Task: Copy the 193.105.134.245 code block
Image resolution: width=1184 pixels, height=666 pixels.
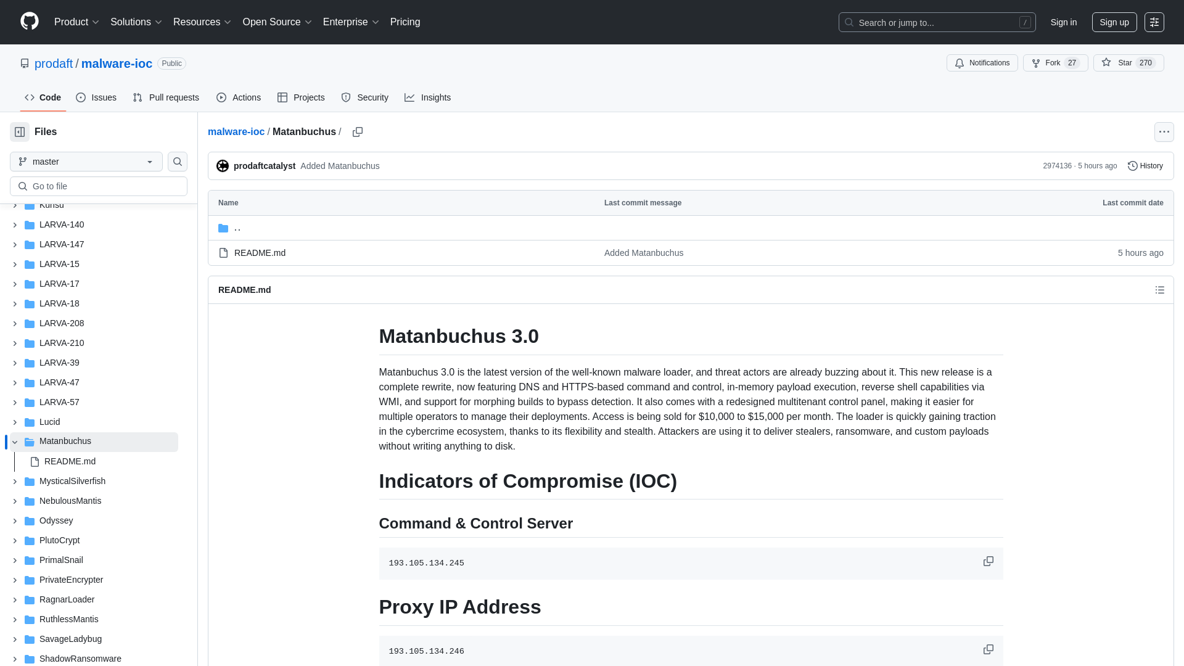Action: point(989,561)
